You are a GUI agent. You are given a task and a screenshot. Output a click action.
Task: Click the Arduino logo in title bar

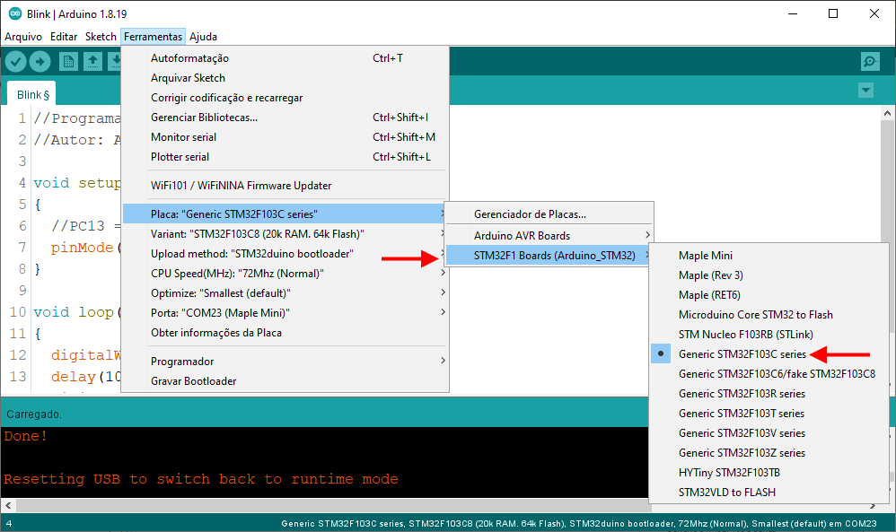pyautogui.click(x=15, y=13)
